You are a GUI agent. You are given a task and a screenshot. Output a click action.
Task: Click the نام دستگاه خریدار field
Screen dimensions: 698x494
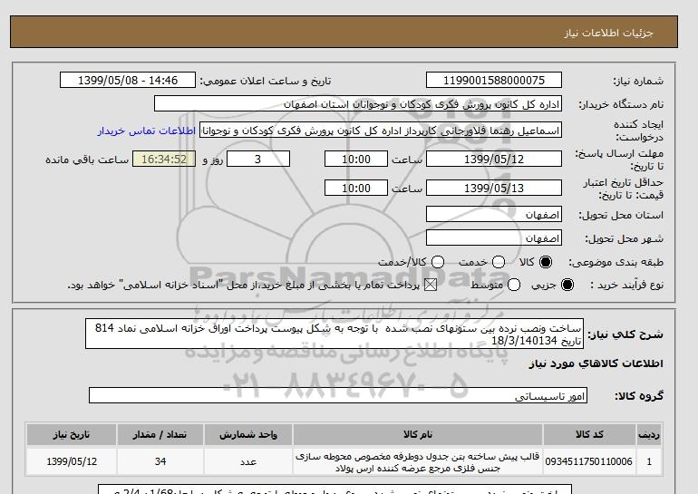[358, 103]
